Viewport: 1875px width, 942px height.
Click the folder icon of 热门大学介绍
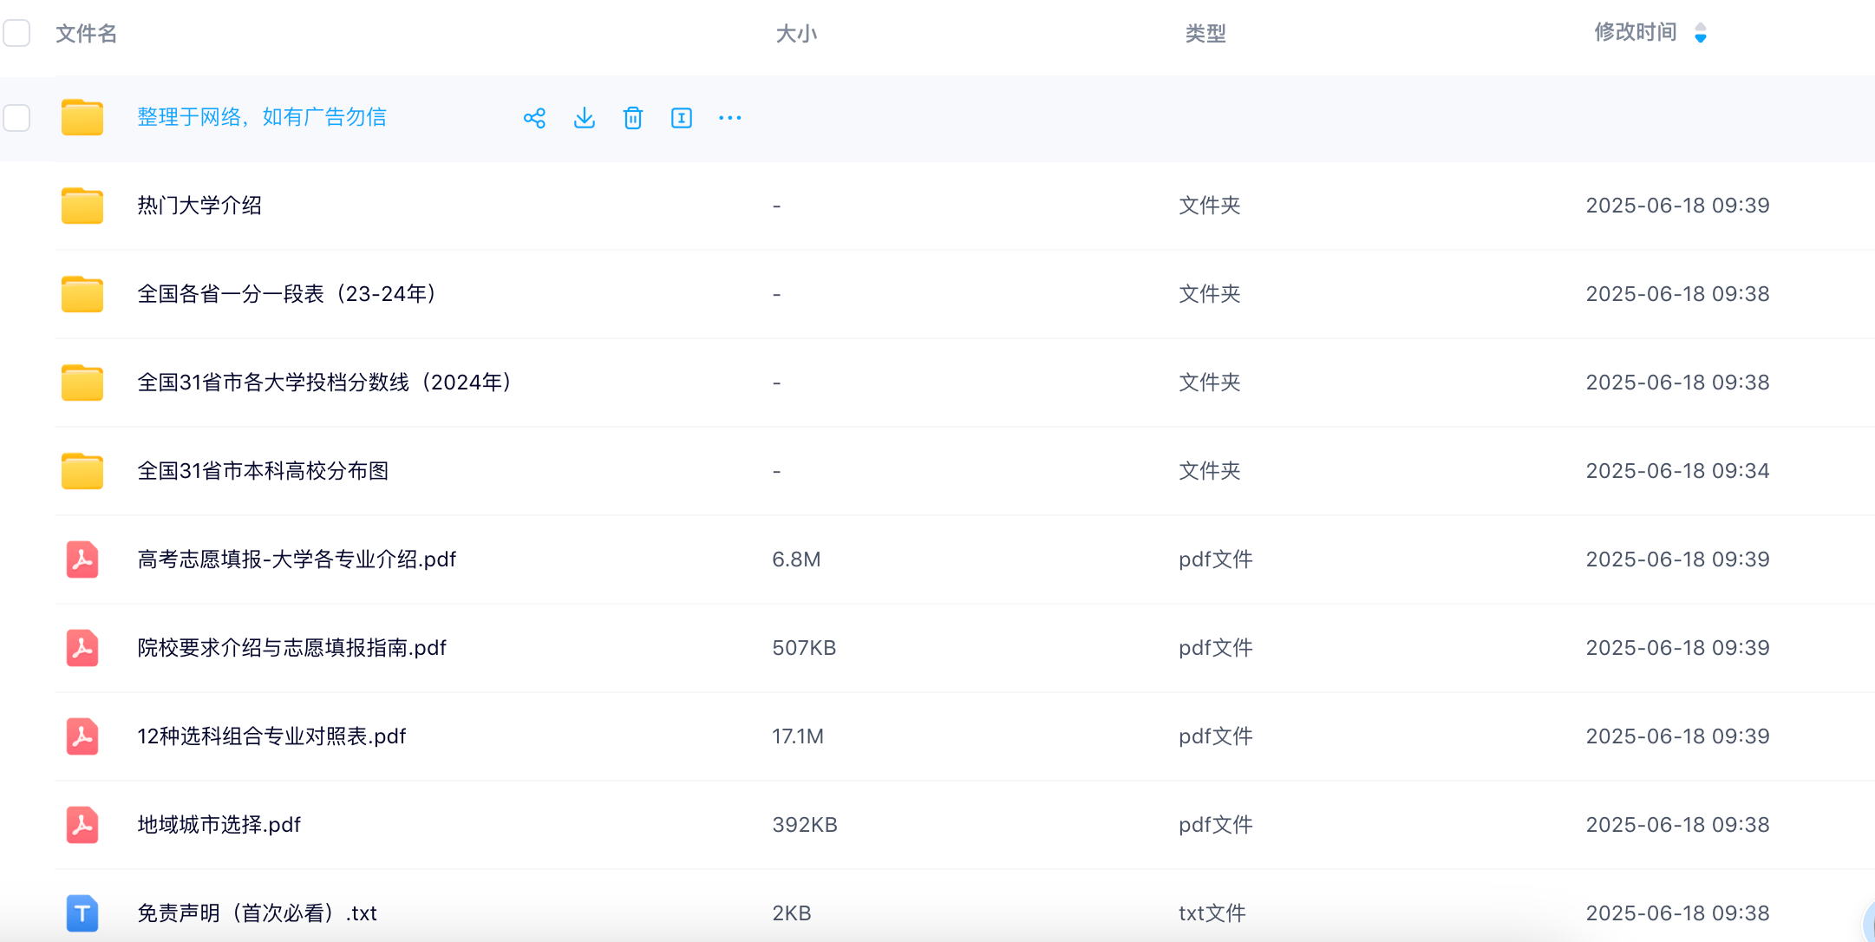pos(82,206)
